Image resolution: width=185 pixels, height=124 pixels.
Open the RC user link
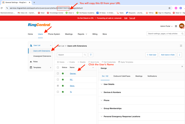[x=71, y=80]
